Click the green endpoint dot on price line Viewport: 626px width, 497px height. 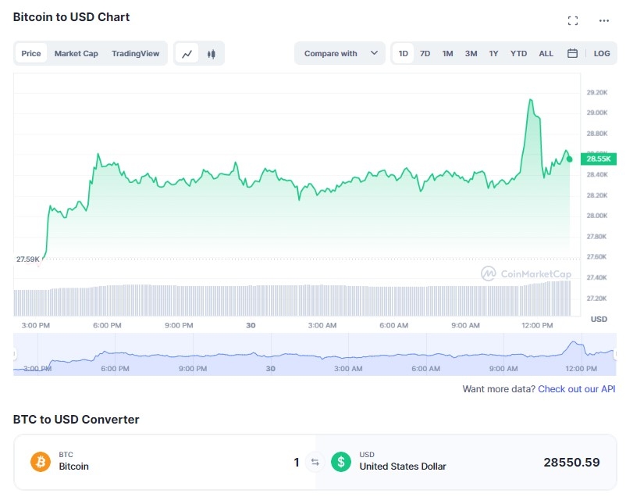pyautogui.click(x=569, y=159)
